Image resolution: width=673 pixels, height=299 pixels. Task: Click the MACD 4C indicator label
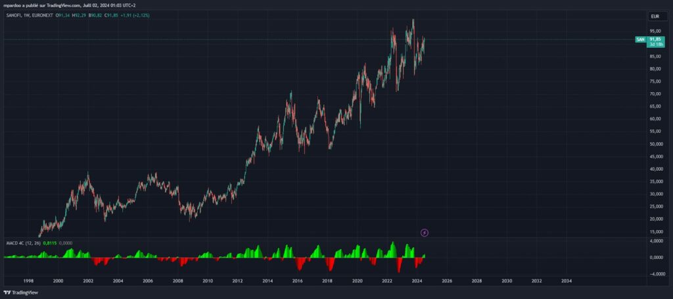(14, 243)
